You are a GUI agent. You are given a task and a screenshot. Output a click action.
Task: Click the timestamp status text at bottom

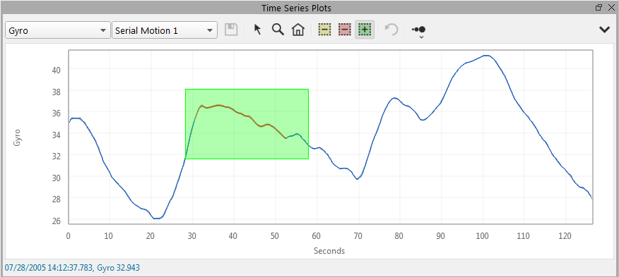(x=72, y=268)
